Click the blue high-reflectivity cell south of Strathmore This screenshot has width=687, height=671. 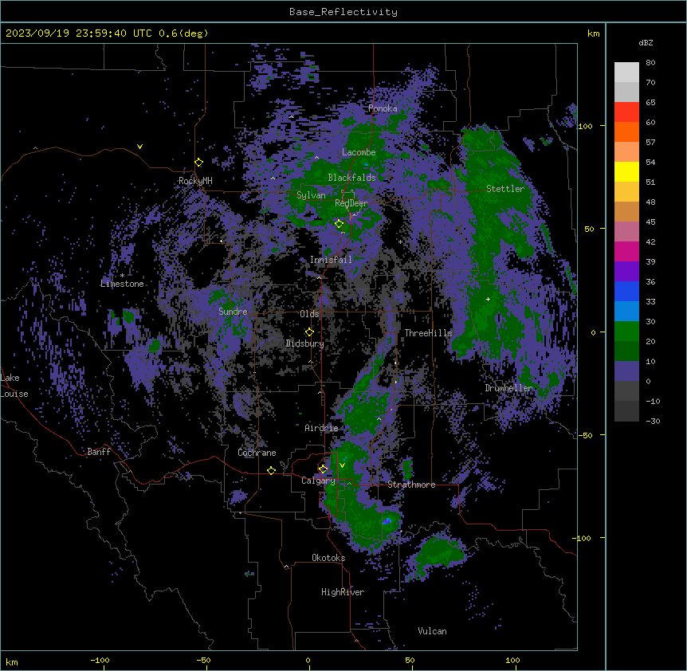point(387,520)
